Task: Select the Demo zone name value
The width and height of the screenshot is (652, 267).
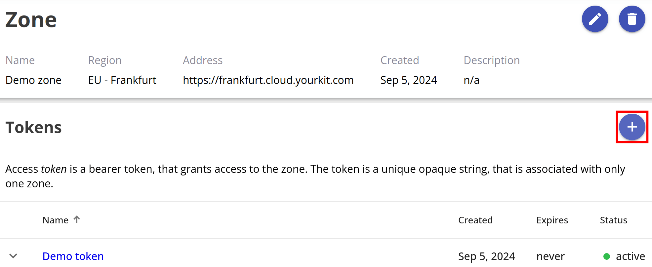Action: 33,80
